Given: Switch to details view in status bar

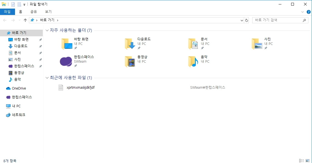Looking at the screenshot, I should [x=301, y=161].
